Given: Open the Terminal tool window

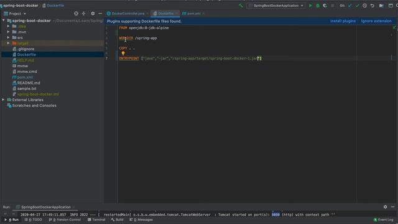Looking at the screenshot, I should tap(96, 220).
